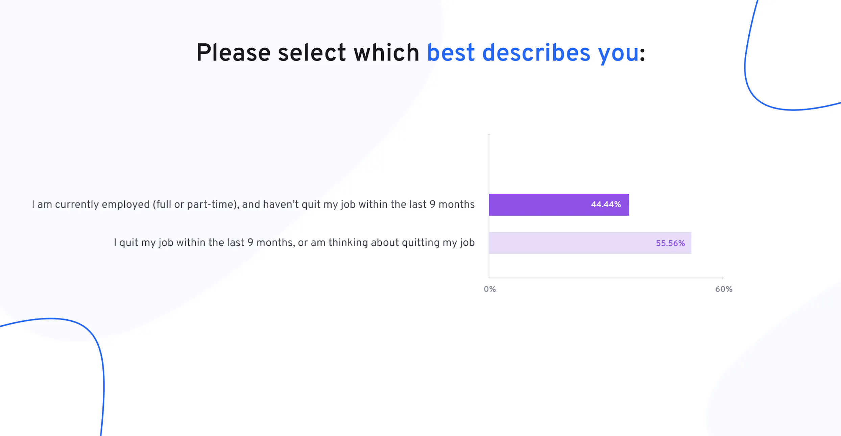Click the blue "best describes you" heading text
The width and height of the screenshot is (841, 436).
pyautogui.click(x=533, y=53)
